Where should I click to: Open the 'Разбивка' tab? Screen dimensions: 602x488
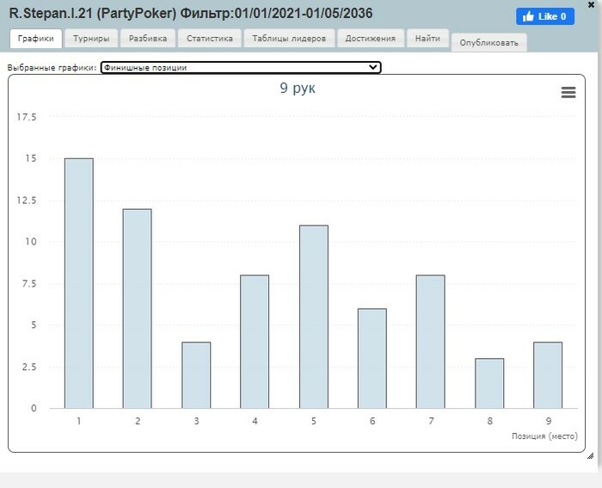point(148,39)
